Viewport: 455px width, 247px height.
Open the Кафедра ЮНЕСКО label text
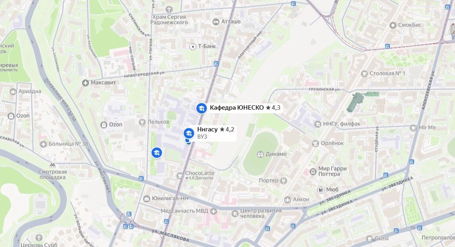tap(237, 108)
